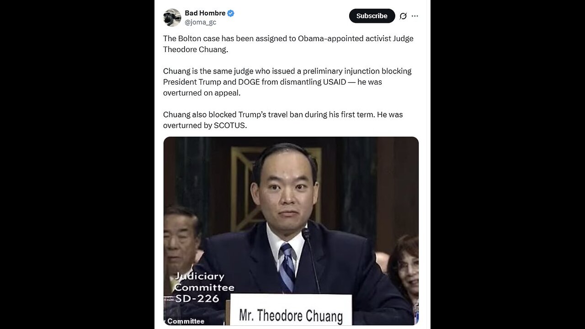This screenshot has width=585, height=329.
Task: Click the woman in the background right
Action: coord(404,265)
